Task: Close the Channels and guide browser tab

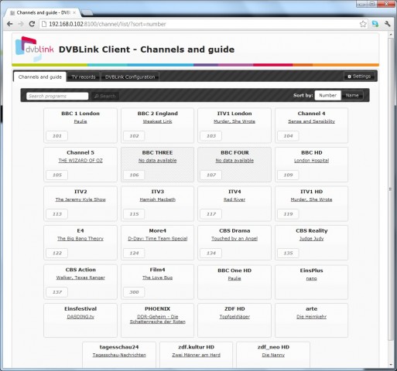Action: coord(74,12)
